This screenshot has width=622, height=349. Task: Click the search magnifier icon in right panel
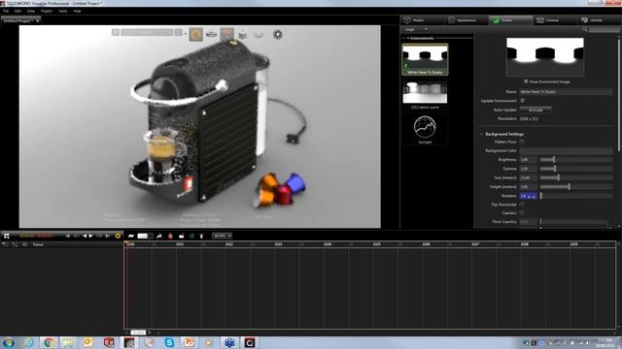585,29
